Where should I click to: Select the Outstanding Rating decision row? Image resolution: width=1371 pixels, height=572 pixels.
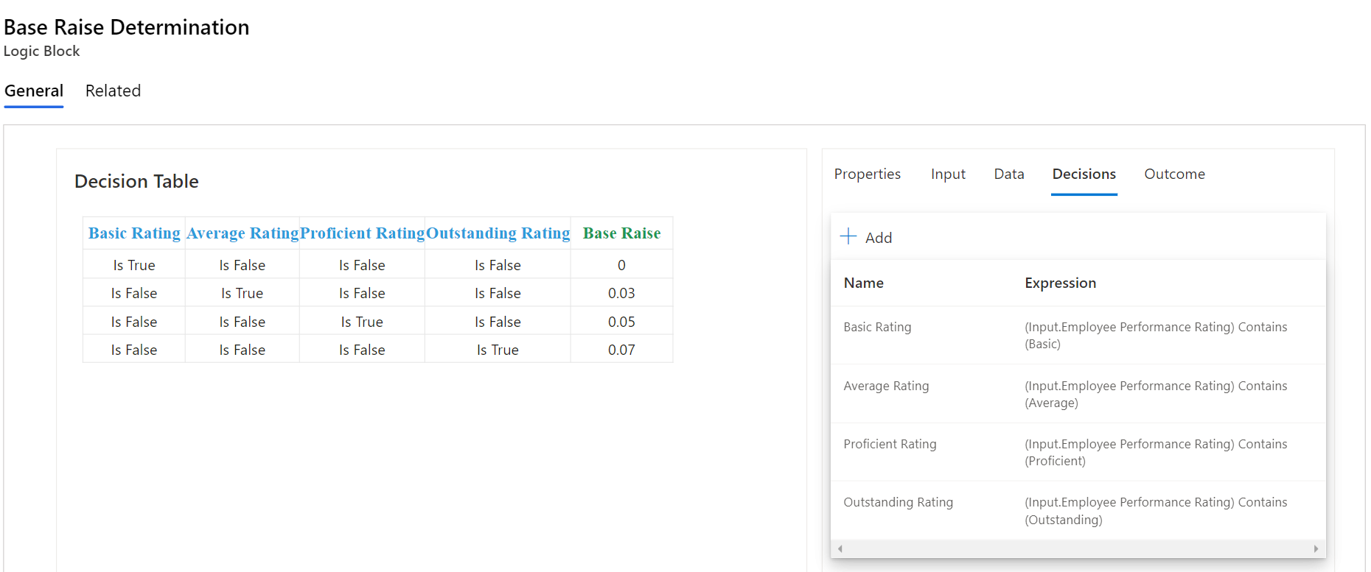[898, 502]
